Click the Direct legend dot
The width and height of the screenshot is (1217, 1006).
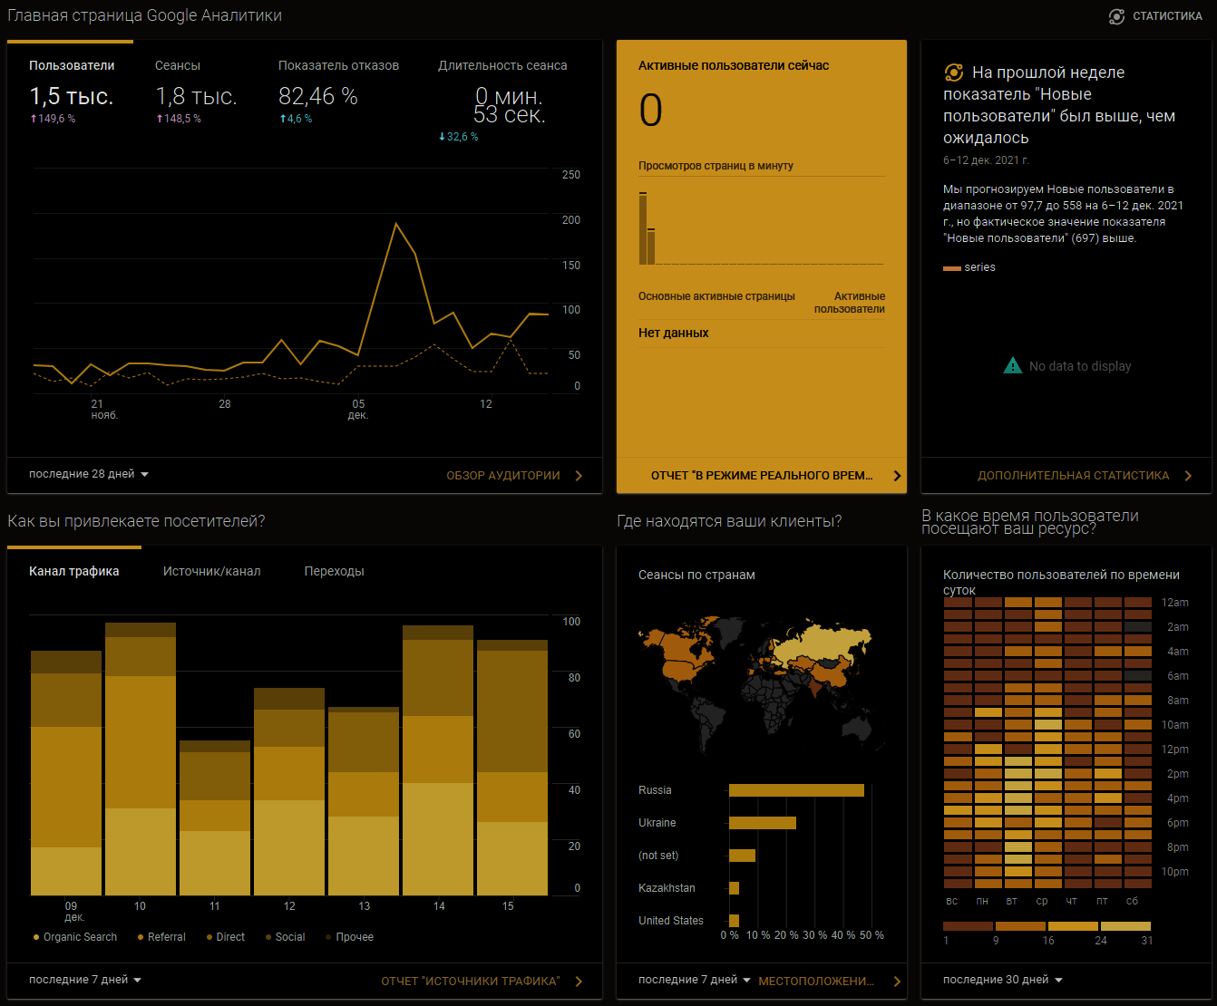(209, 937)
